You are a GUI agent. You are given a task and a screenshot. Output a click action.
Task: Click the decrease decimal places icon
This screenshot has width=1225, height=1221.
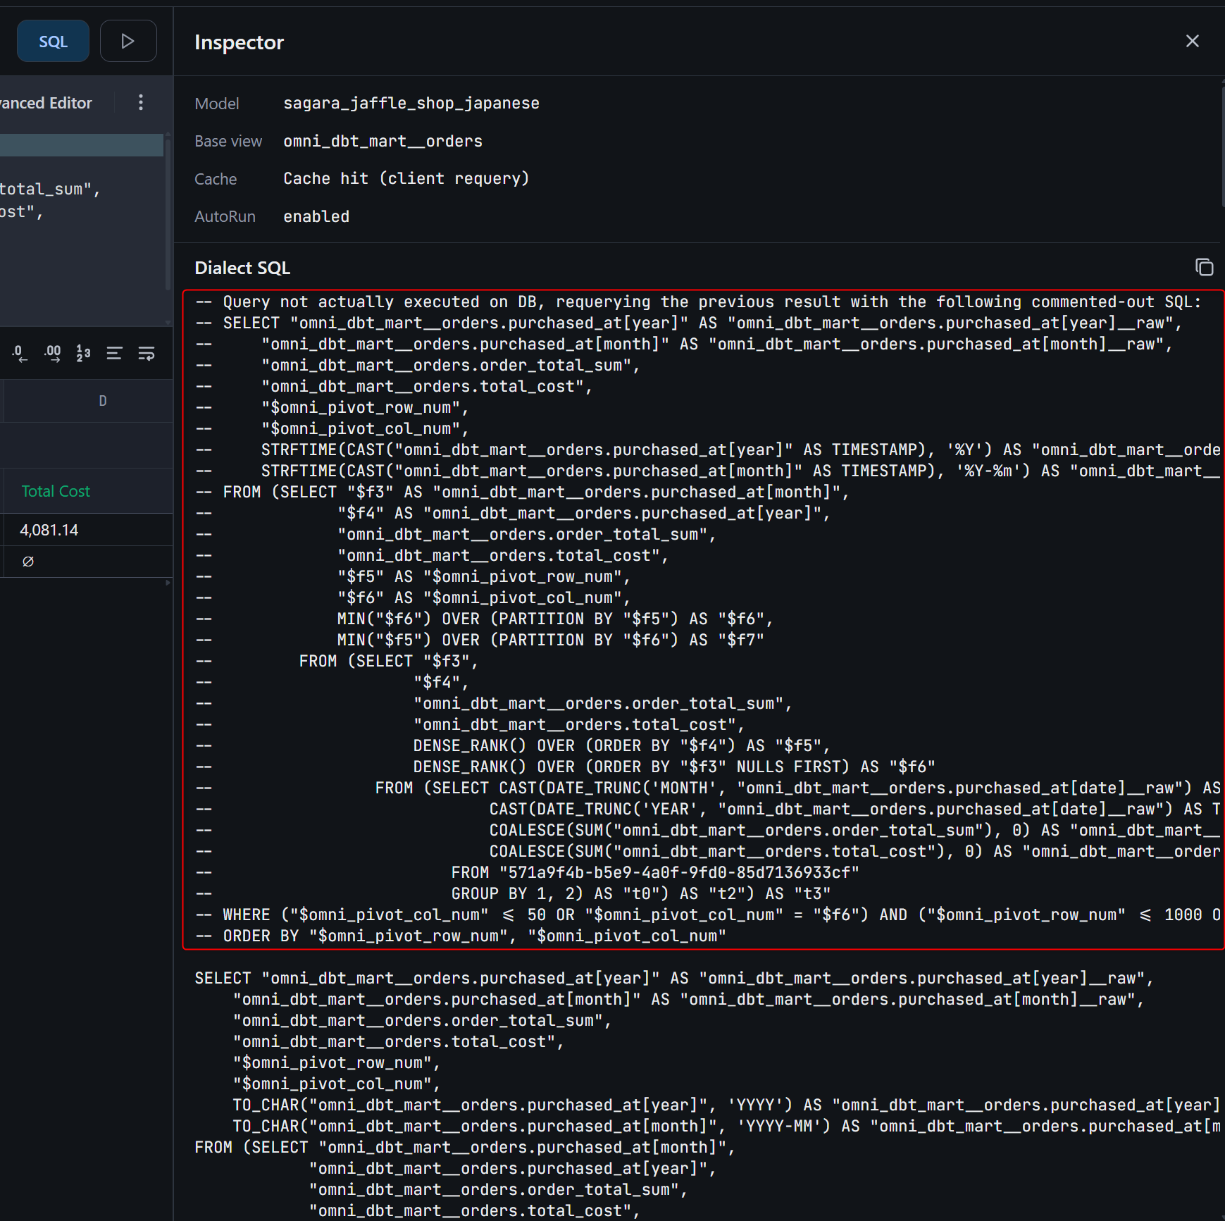point(20,353)
